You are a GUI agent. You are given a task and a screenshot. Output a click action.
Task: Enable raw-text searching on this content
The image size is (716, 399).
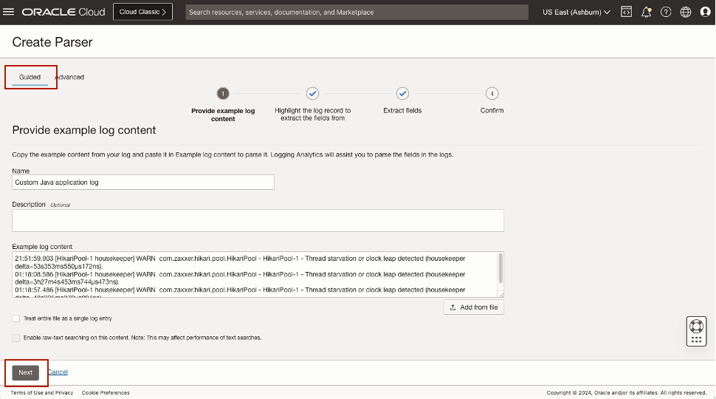pos(16,338)
